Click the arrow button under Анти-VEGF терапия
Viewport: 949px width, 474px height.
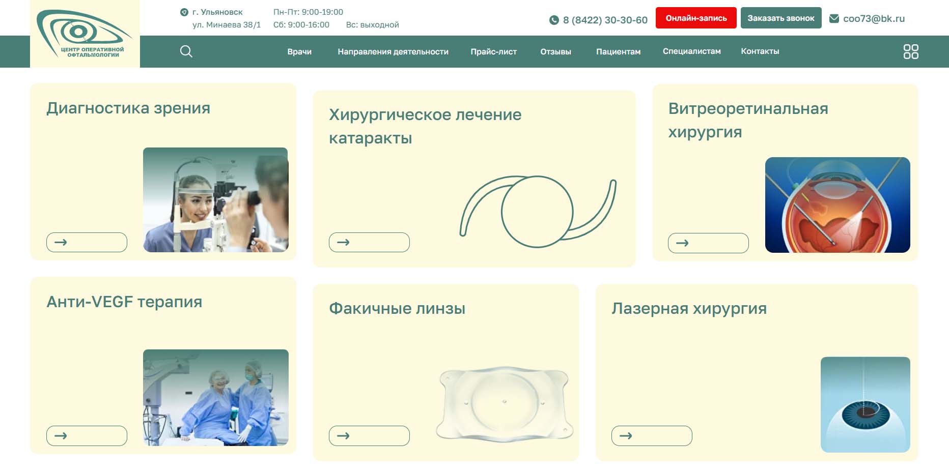tap(87, 436)
